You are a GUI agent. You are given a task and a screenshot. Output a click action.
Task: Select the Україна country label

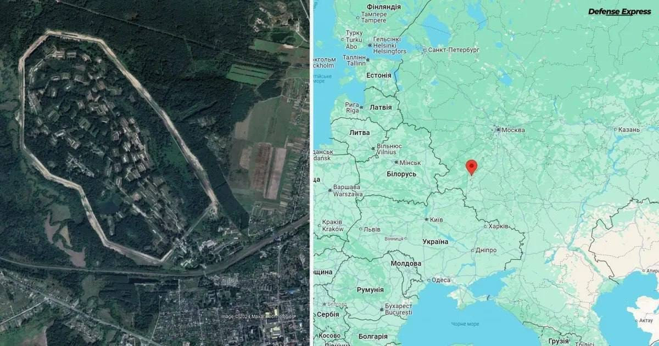[435, 241]
